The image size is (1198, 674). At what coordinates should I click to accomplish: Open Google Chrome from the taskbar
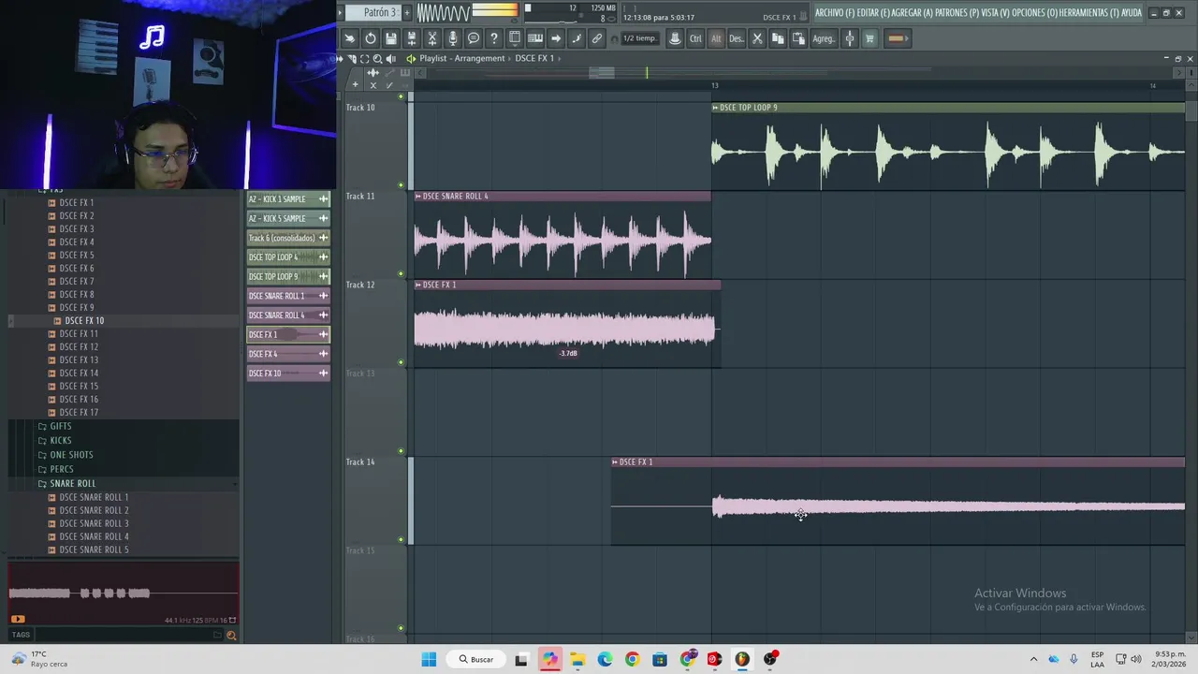tap(633, 659)
